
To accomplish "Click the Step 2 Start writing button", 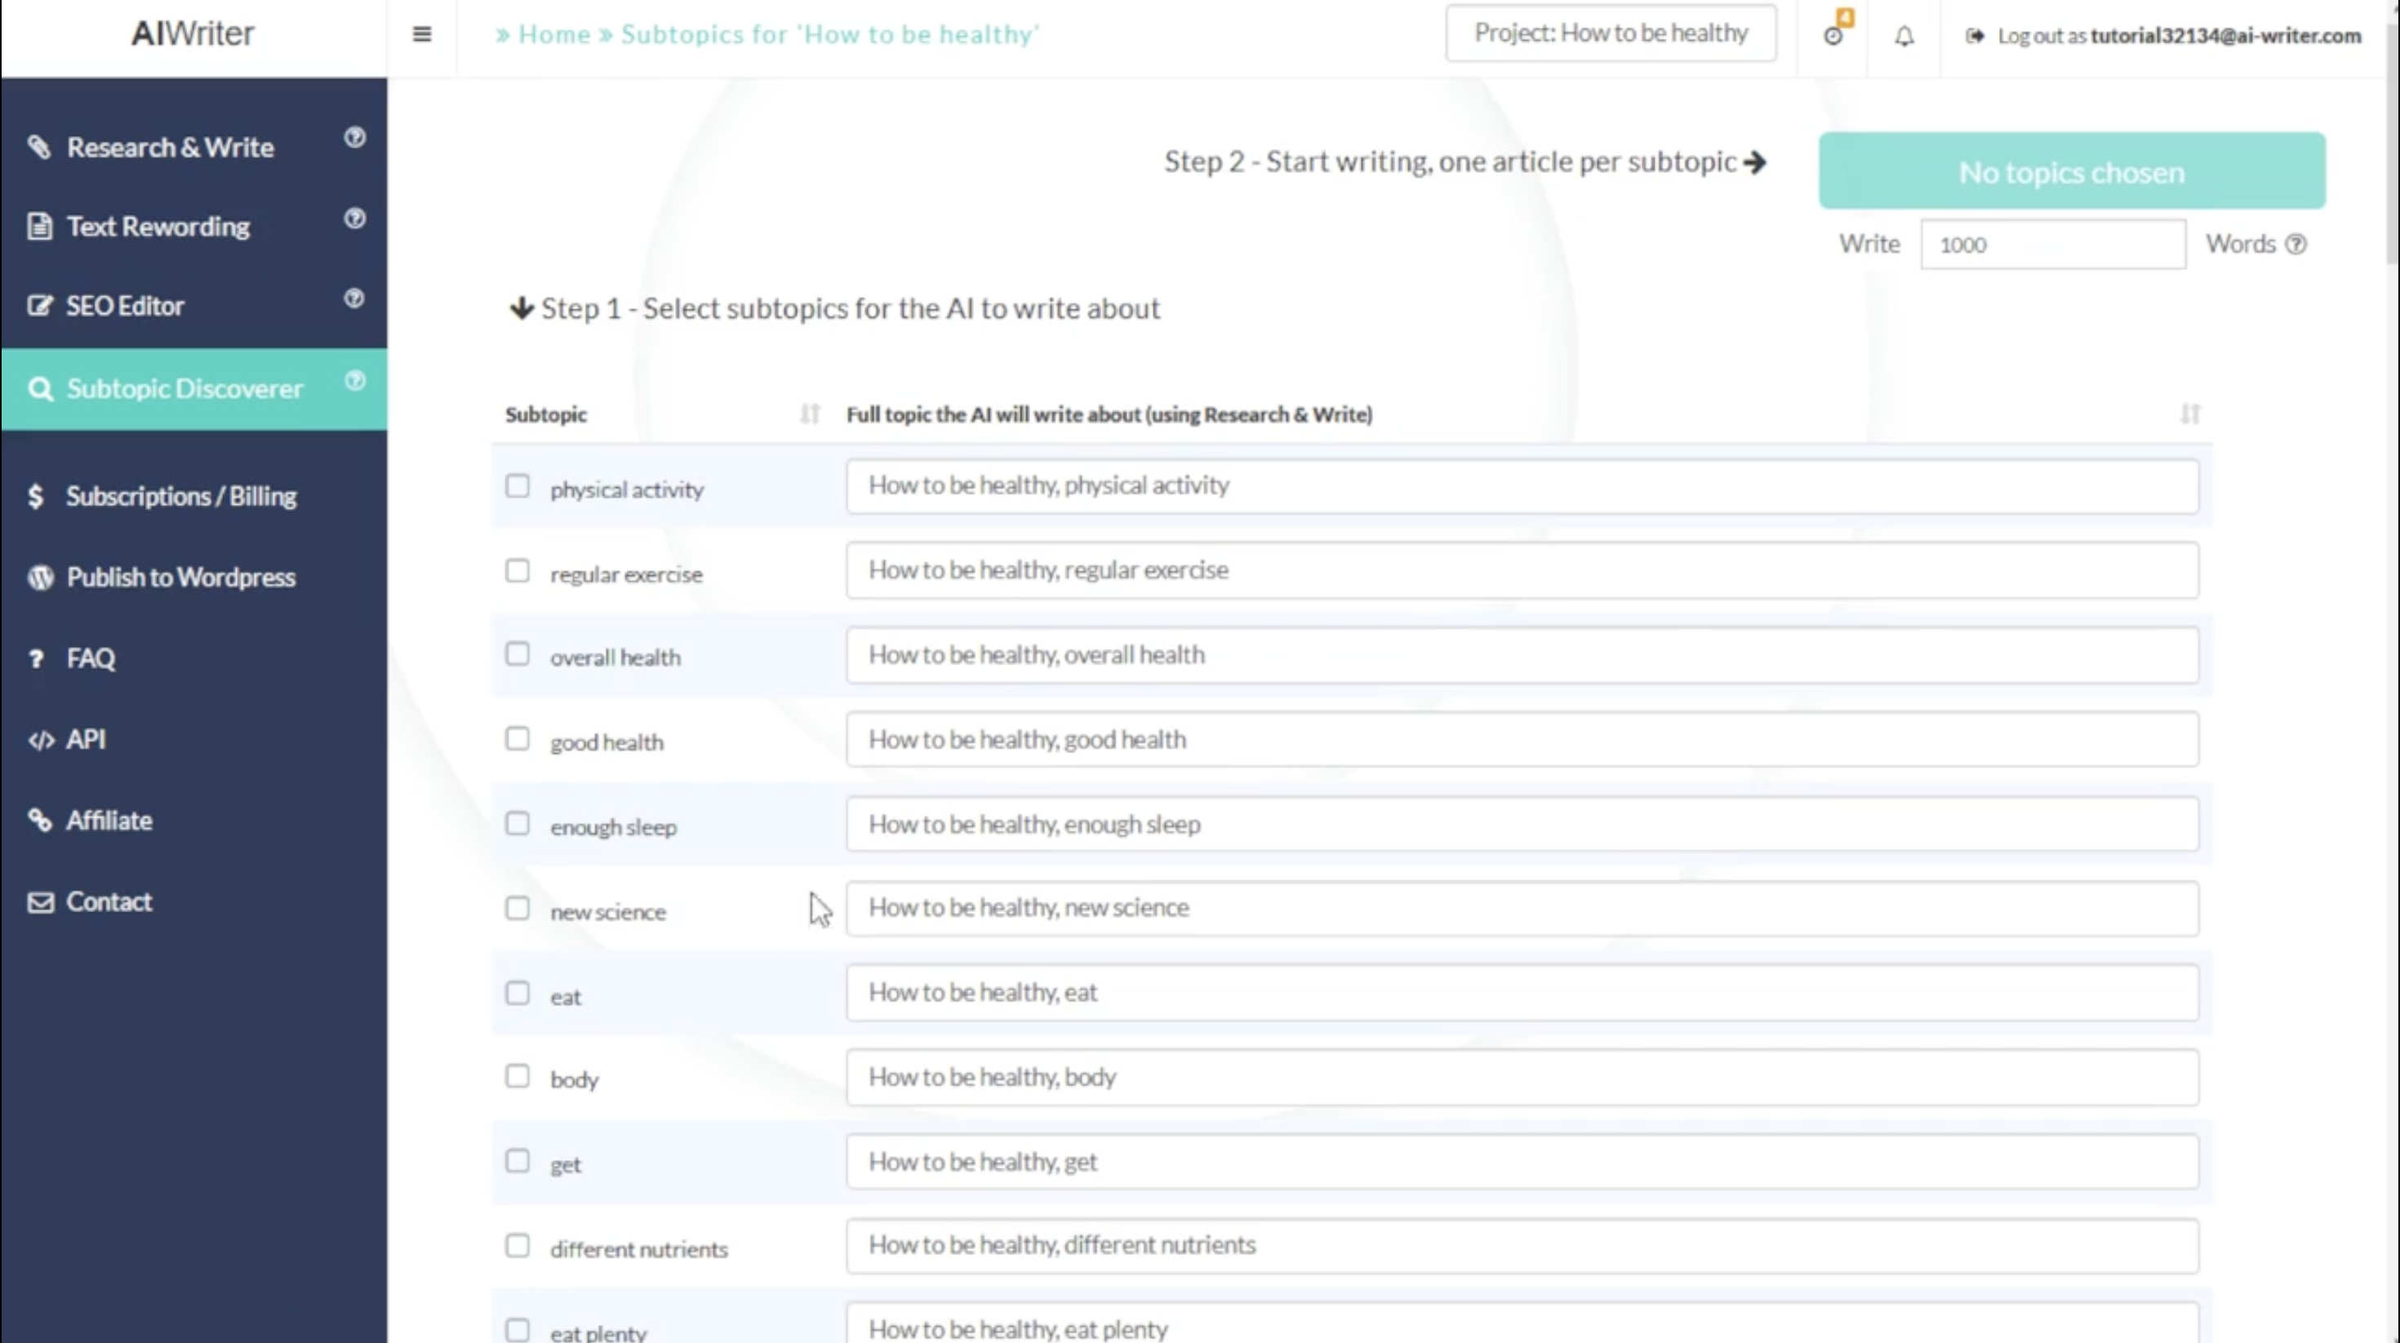I will tap(1462, 160).
